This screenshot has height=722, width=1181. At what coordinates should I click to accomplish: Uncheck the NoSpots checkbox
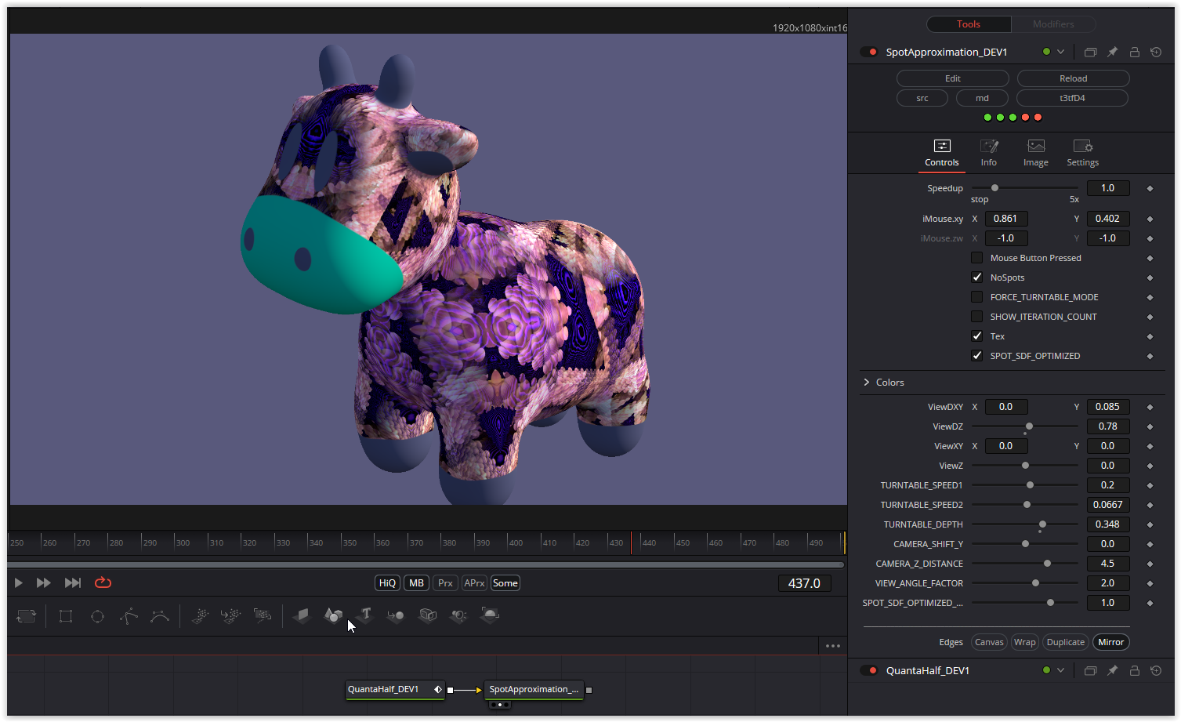pos(976,278)
